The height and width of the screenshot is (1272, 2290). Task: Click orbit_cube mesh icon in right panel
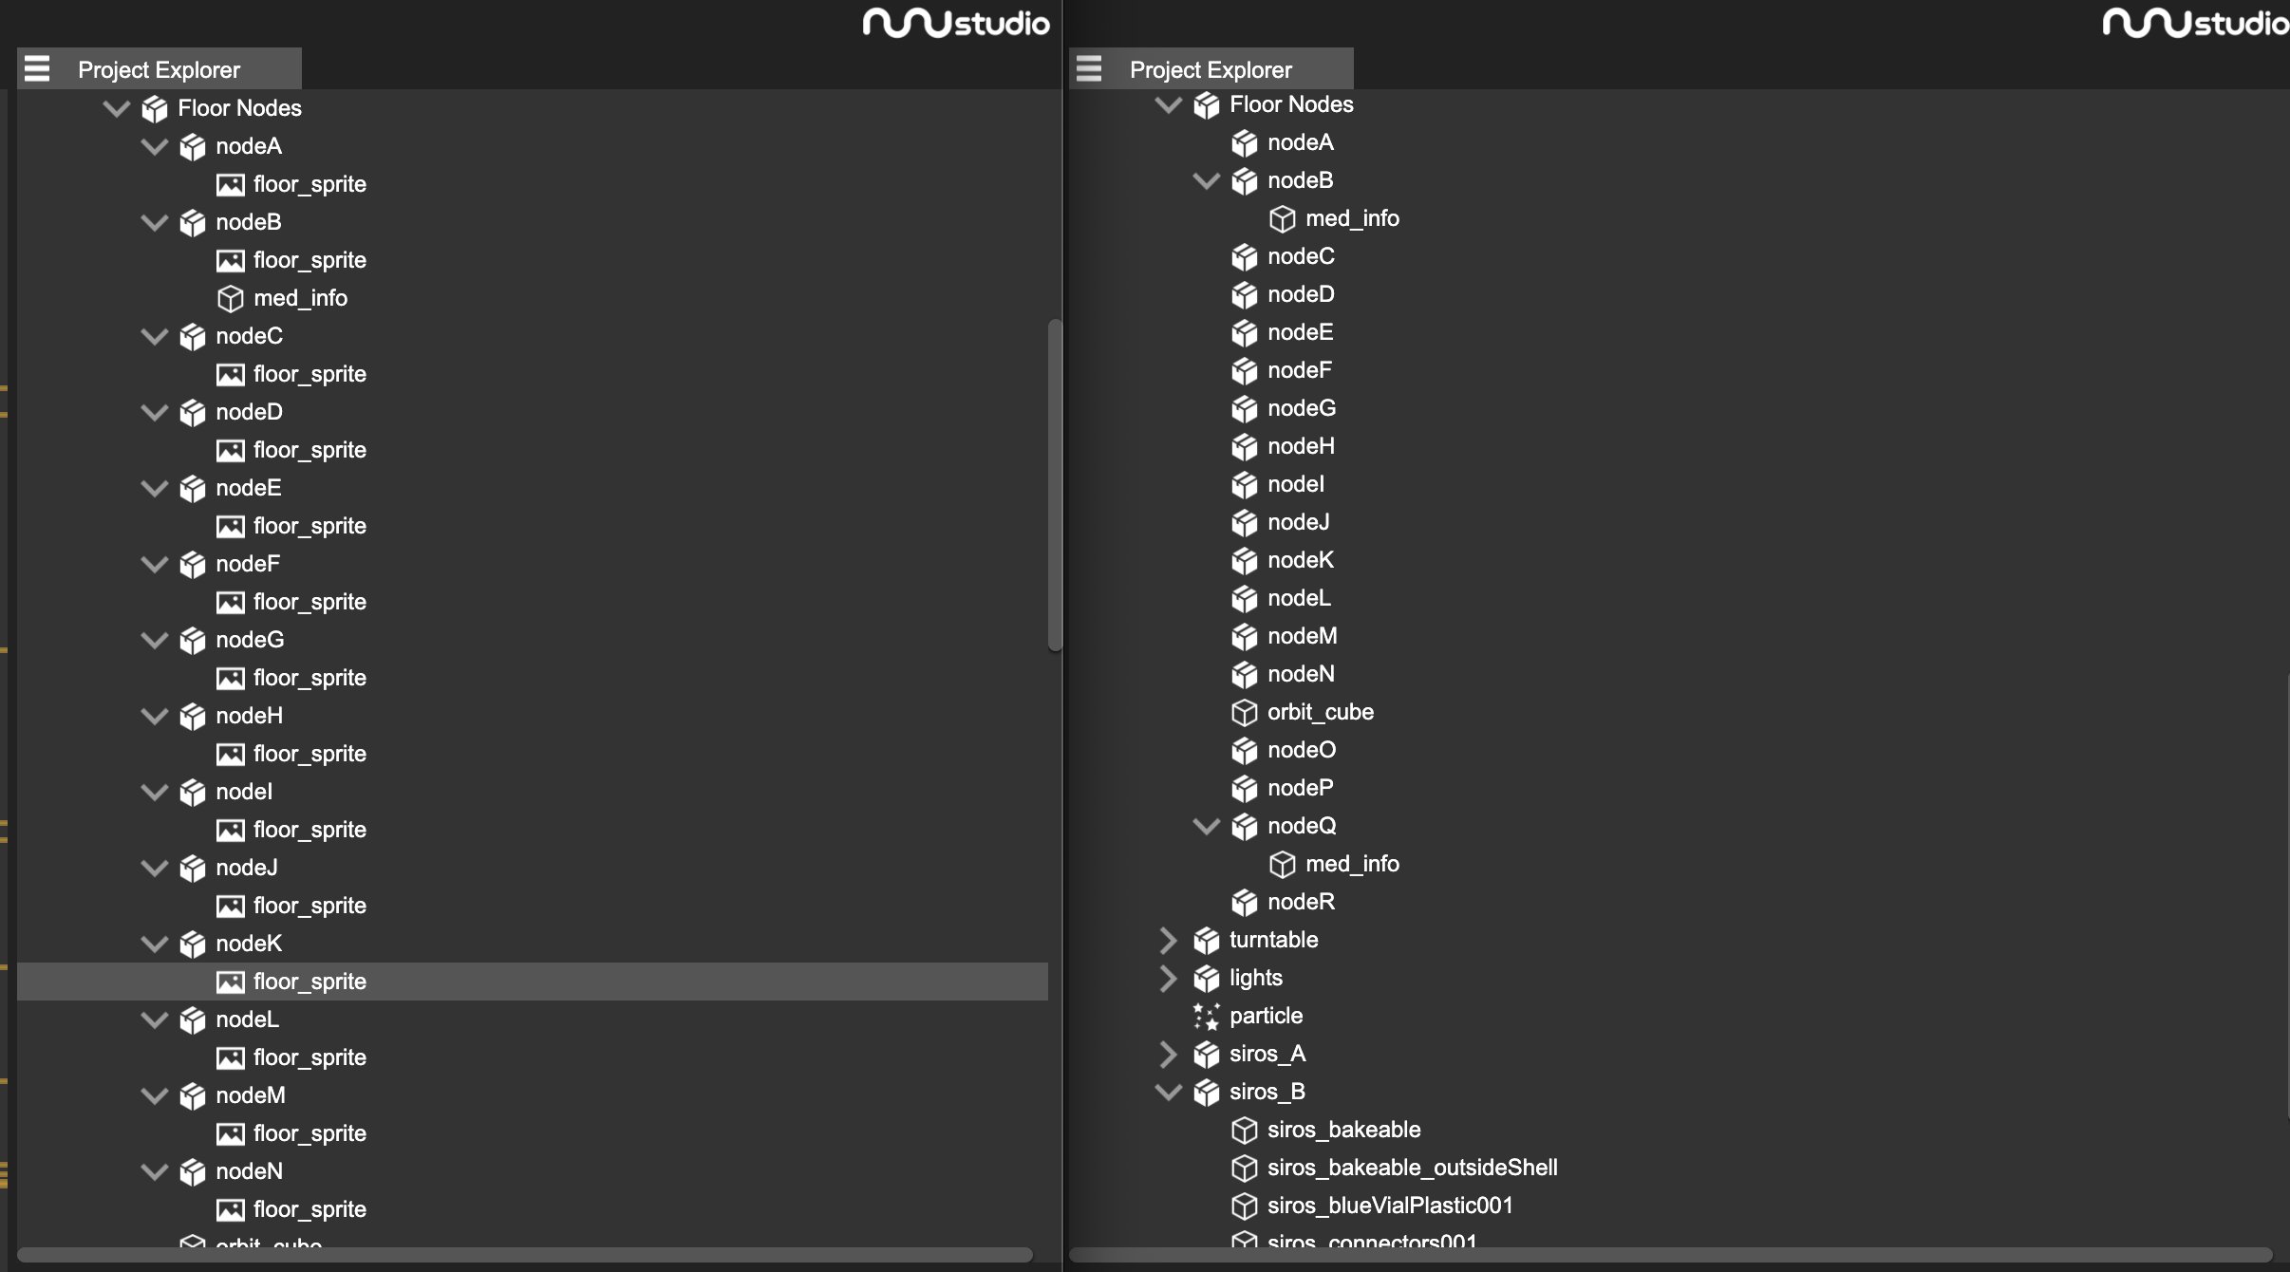(1244, 713)
